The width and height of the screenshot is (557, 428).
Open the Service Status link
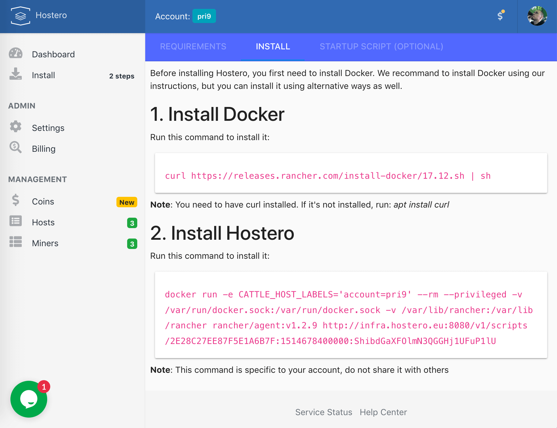(324, 412)
